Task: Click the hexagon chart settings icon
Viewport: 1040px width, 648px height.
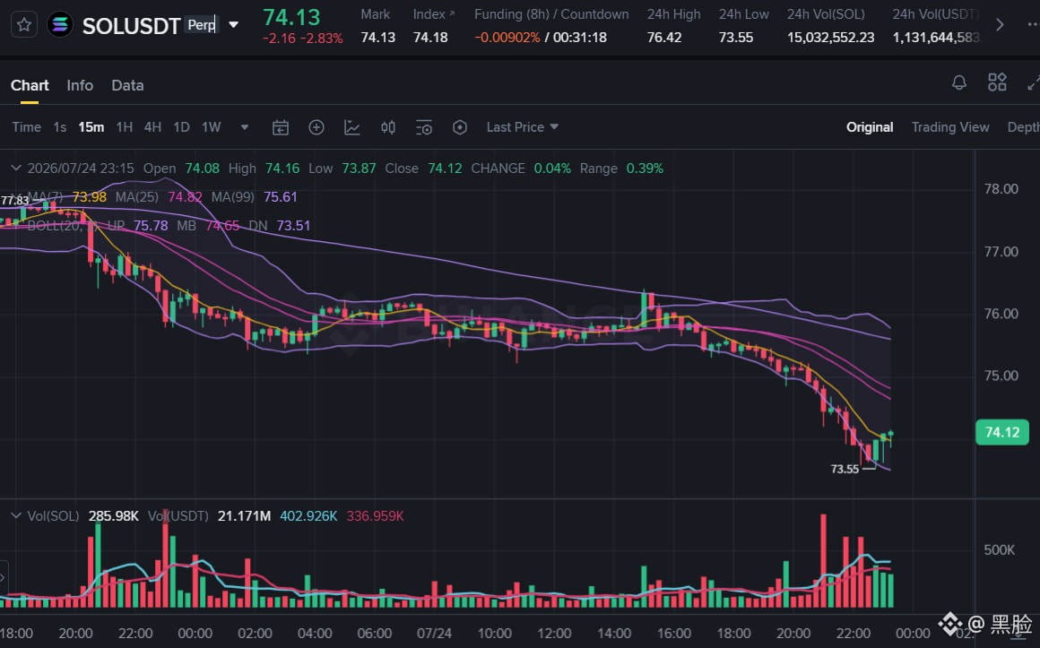Action: point(460,127)
